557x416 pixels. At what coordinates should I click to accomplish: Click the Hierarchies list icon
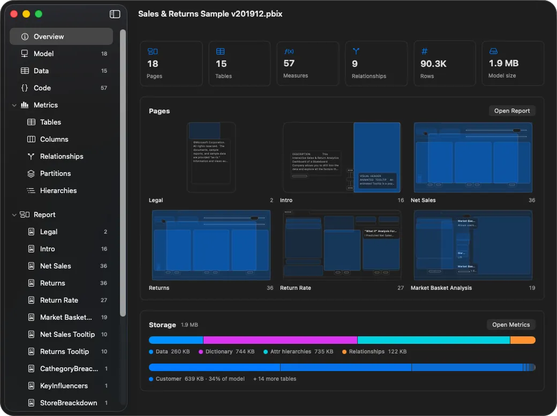[x=31, y=190]
